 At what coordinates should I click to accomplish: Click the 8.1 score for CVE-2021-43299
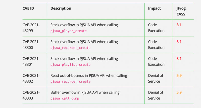point(179,25)
